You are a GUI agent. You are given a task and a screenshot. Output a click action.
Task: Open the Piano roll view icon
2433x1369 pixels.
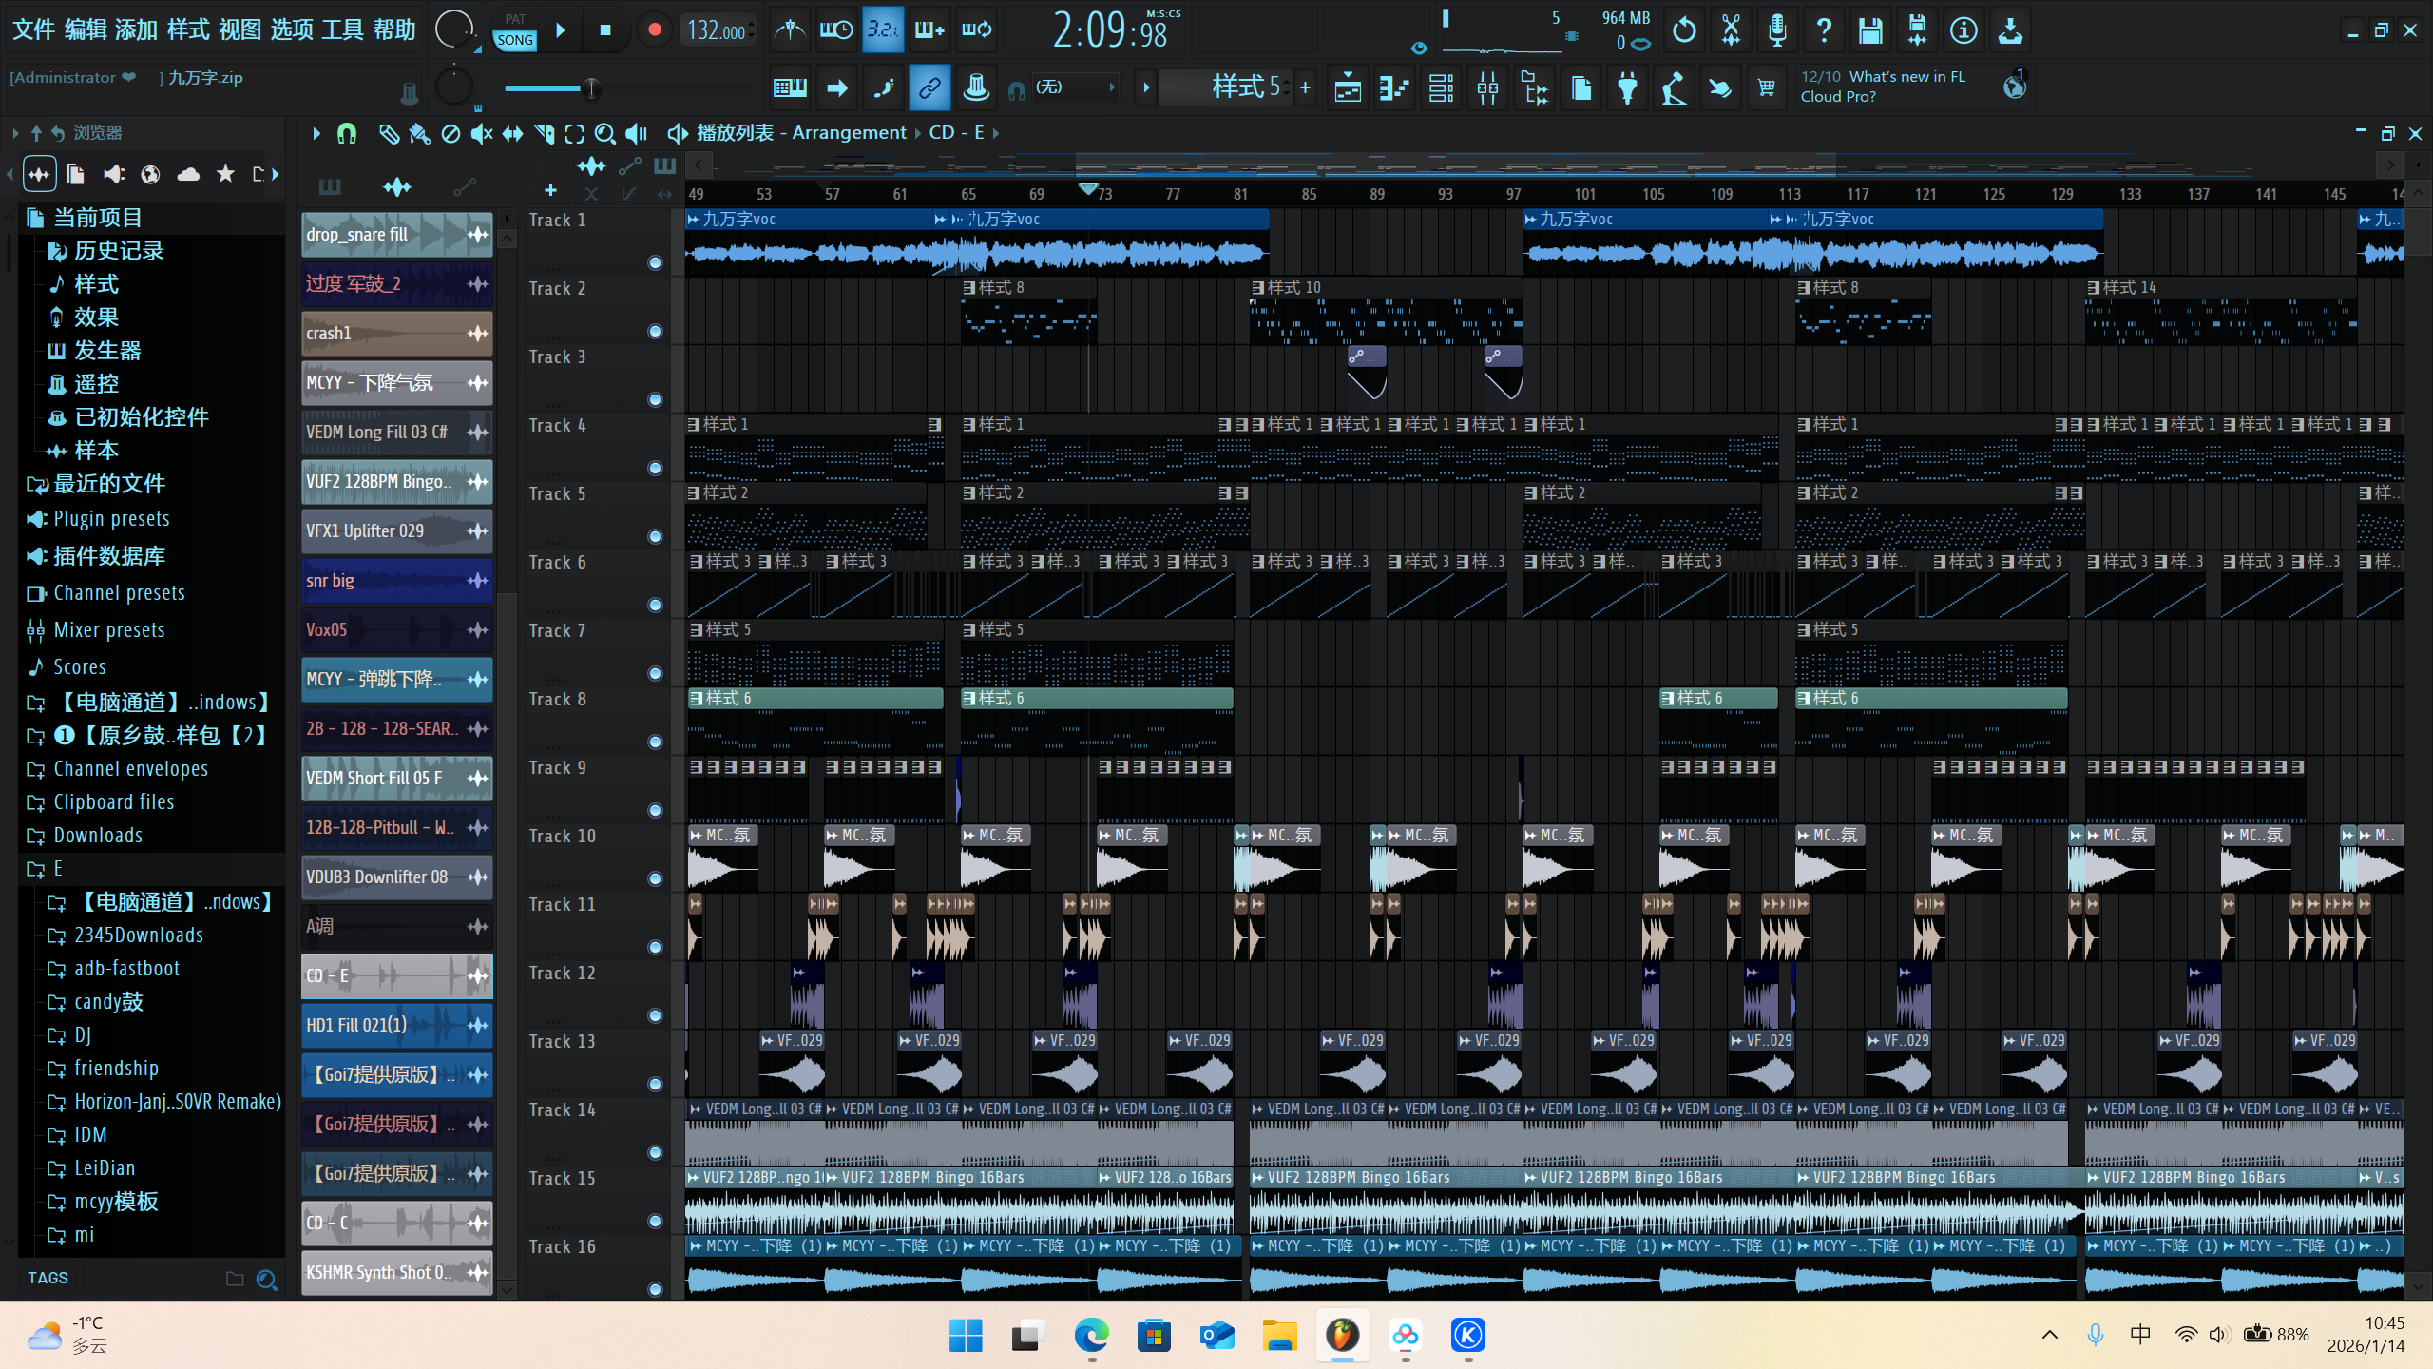point(1394,88)
